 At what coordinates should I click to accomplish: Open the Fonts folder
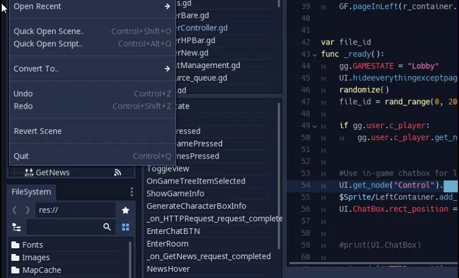[x=33, y=245]
